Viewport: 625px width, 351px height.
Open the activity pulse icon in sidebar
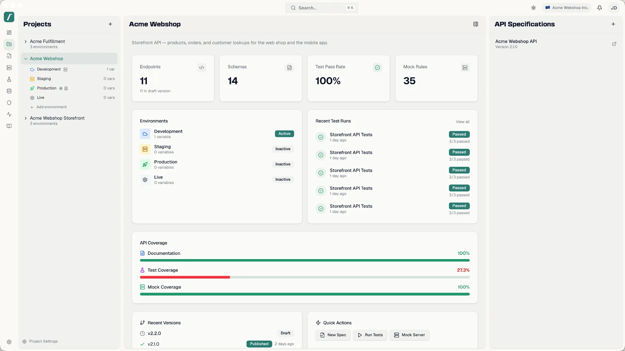coord(9,114)
